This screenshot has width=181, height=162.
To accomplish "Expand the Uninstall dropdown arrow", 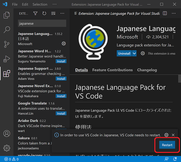I will click(x=134, y=53).
